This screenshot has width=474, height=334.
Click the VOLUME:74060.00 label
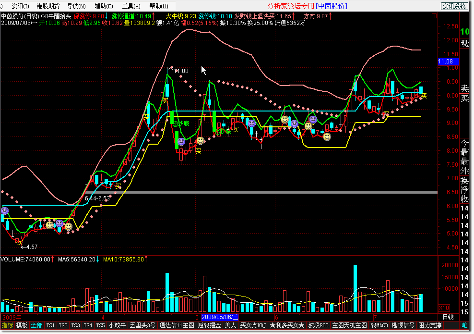25,259
